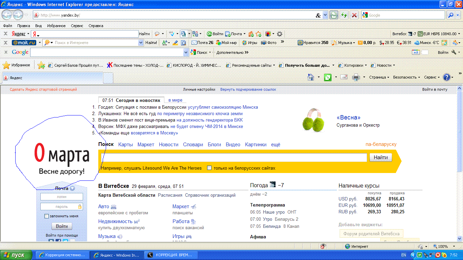Click the Почта 26 button in Mail.ru toolbar
The height and width of the screenshot is (260, 463).
point(202,43)
